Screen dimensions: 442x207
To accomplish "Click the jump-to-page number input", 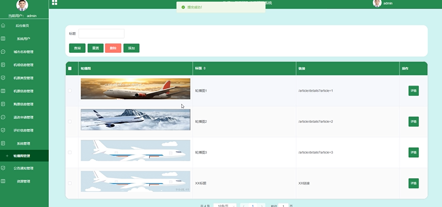I will [x=283, y=206].
